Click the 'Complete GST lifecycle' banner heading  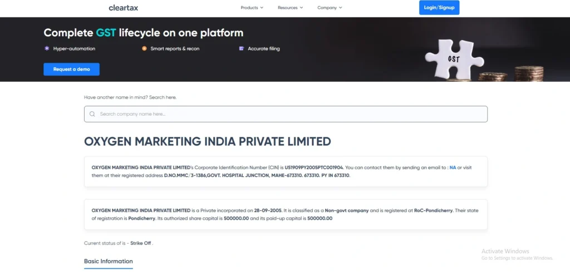tap(143, 33)
